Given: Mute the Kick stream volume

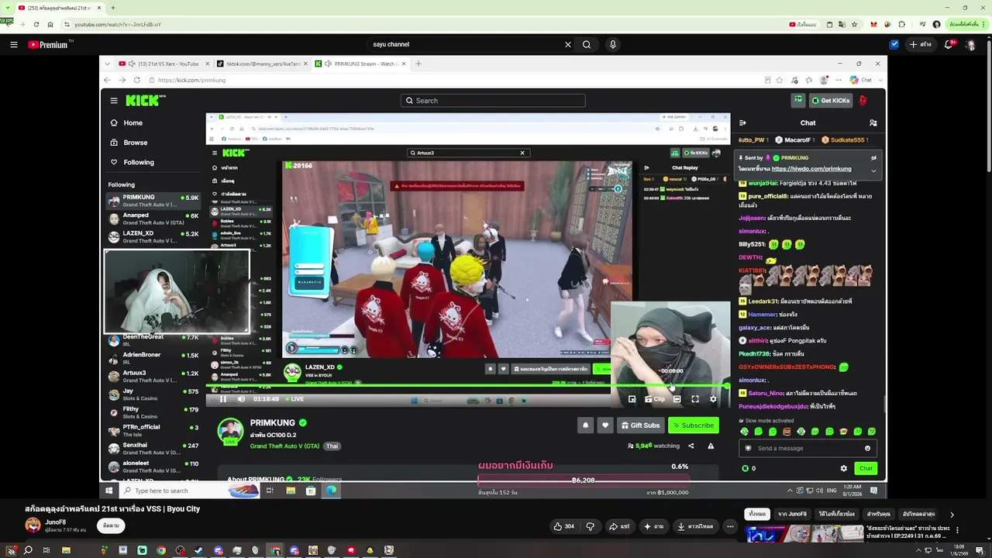Looking at the screenshot, I should point(241,399).
